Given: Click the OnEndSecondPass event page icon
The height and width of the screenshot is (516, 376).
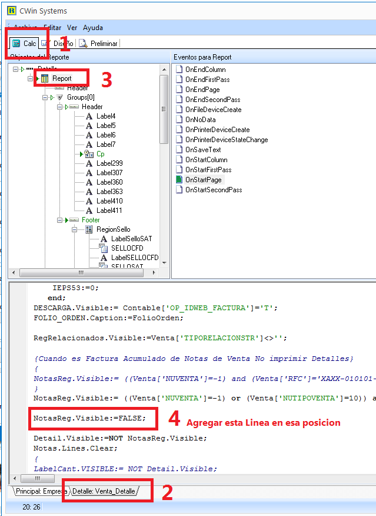Looking at the screenshot, I should pyautogui.click(x=179, y=100).
